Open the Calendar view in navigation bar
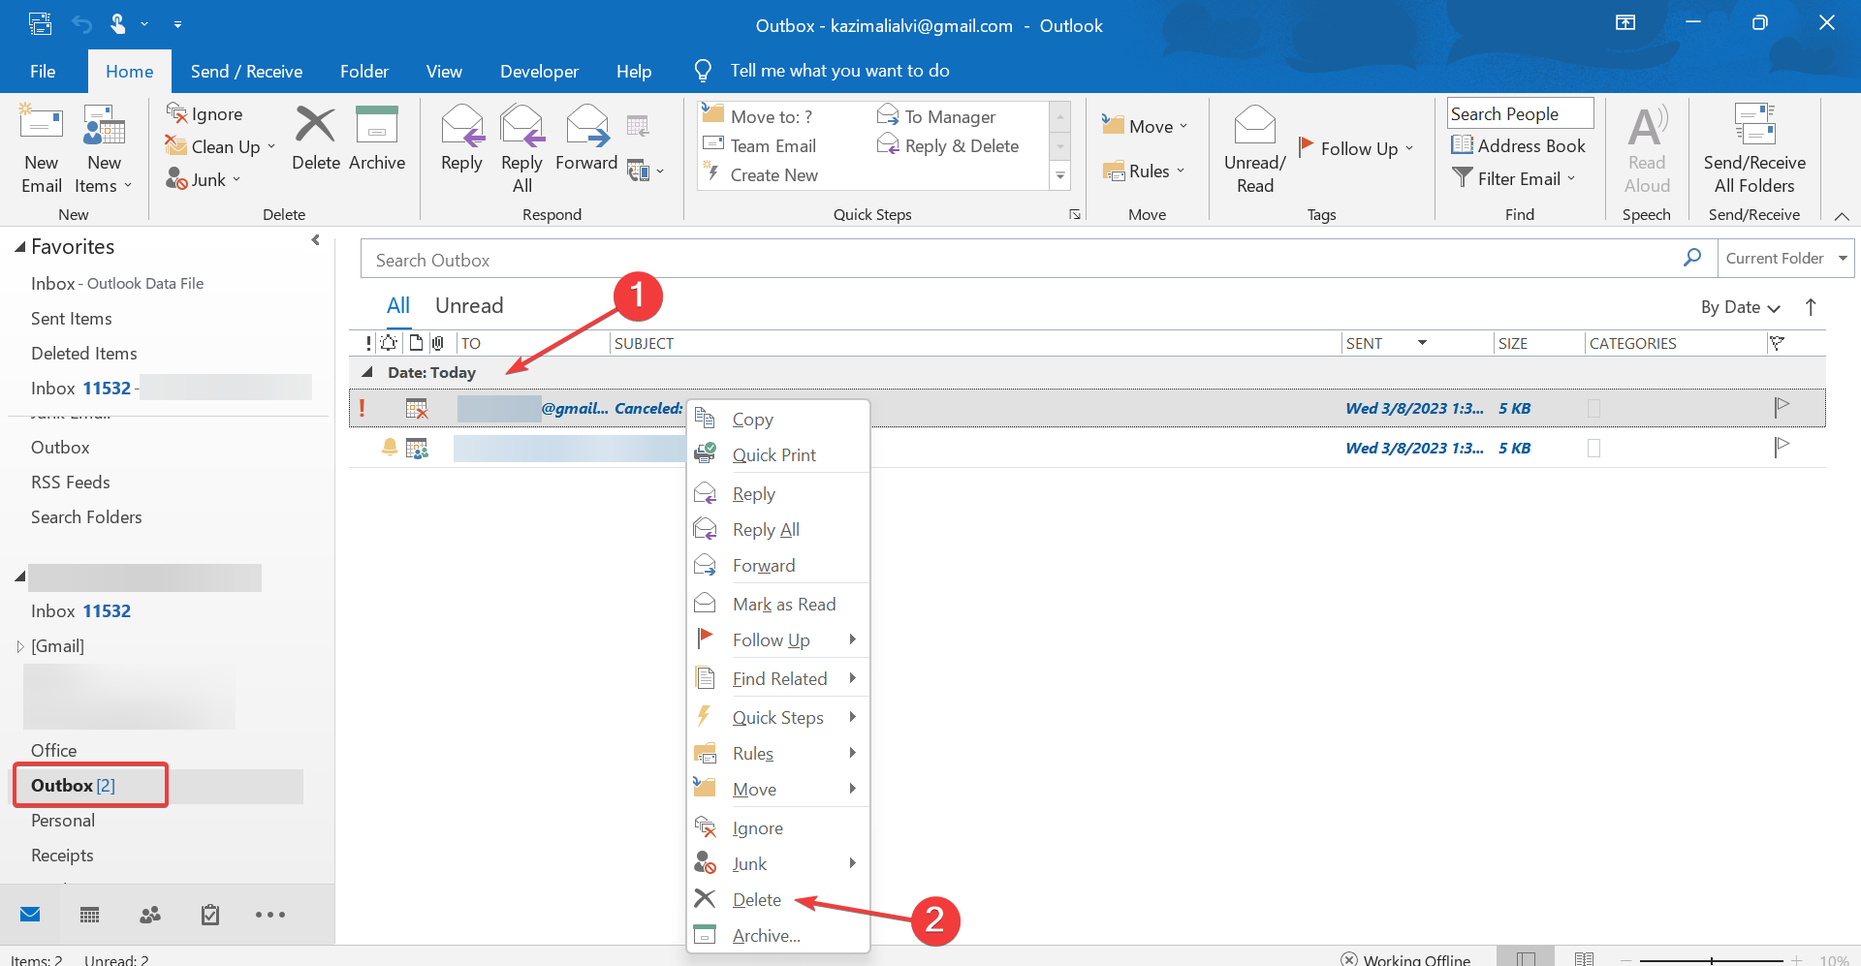 (x=90, y=915)
